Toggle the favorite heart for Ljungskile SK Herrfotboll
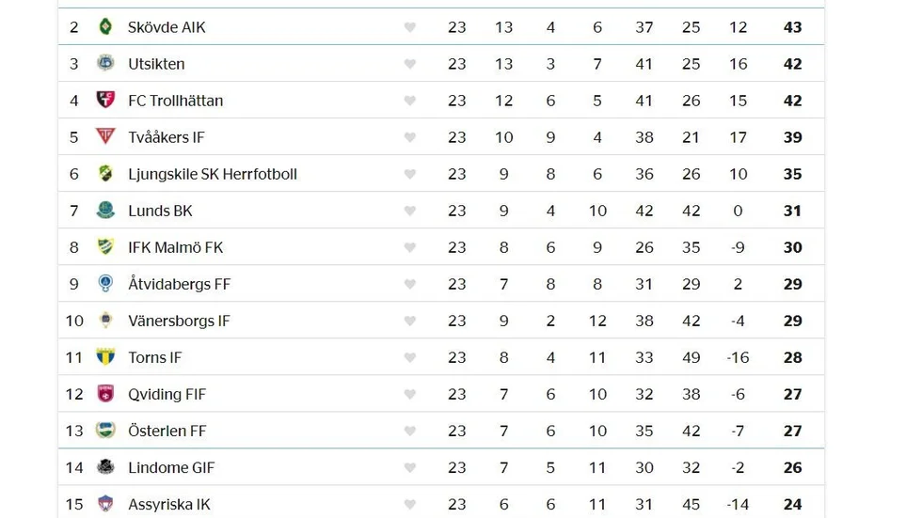 (410, 174)
